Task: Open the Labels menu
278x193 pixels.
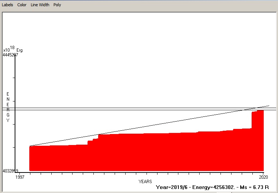Action: click(7, 5)
